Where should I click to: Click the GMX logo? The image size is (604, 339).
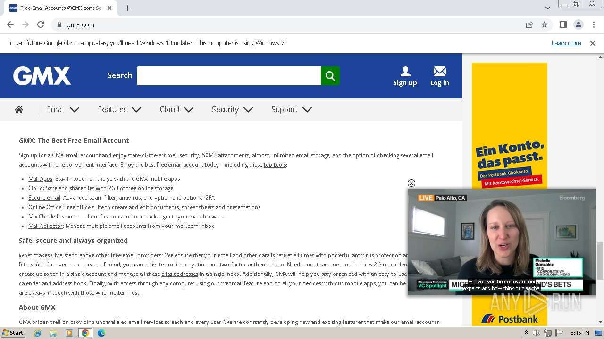[42, 76]
